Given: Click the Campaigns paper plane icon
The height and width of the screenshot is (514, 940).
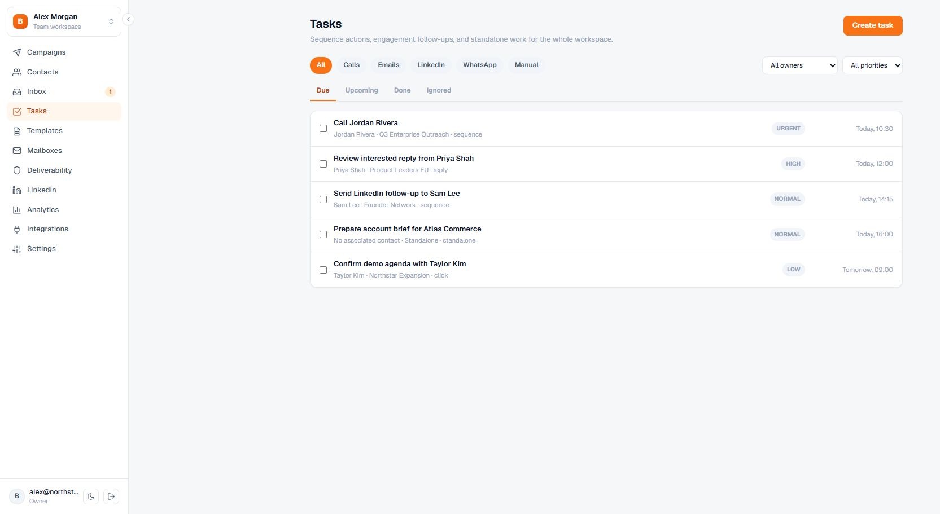Looking at the screenshot, I should 17,52.
